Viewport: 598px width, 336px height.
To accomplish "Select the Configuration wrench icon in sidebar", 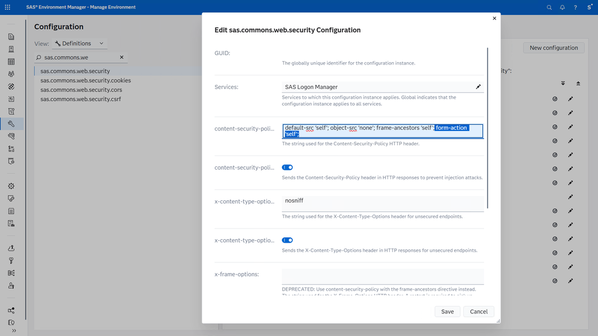I will point(11,124).
